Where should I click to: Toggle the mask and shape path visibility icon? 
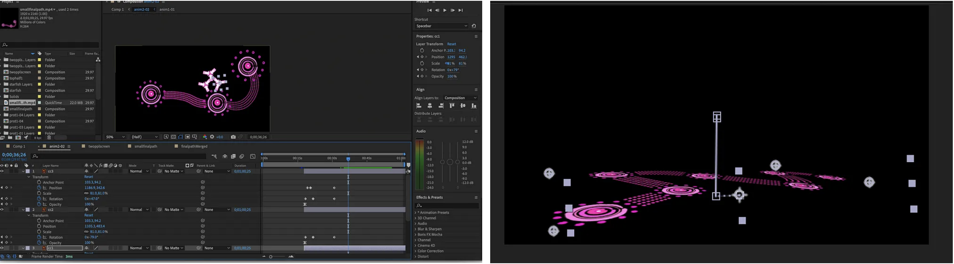coord(180,137)
